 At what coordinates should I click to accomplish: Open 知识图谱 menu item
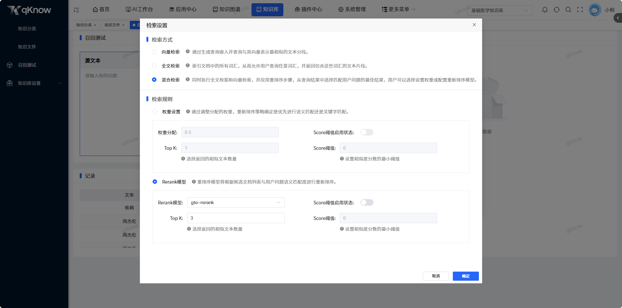226,9
